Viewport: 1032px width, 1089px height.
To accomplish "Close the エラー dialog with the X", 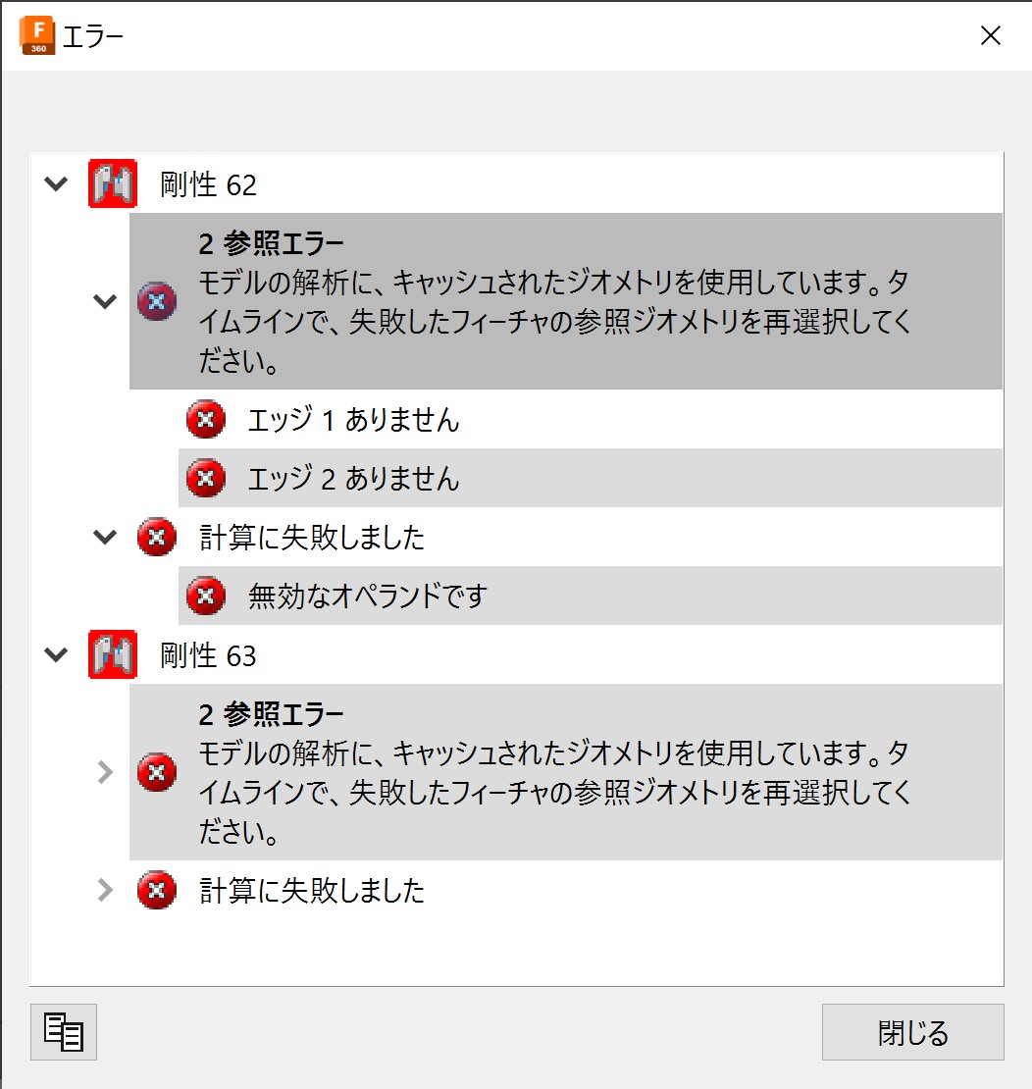I will click(x=991, y=36).
